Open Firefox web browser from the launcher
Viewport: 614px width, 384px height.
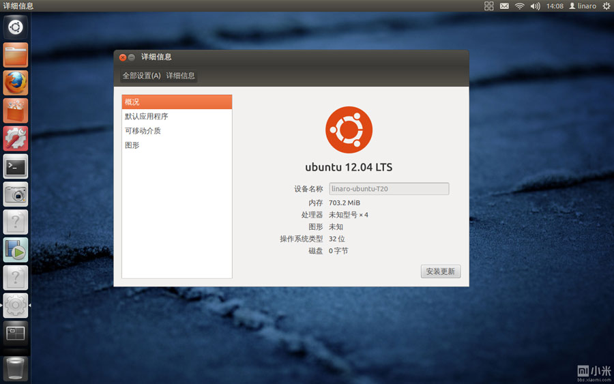(x=15, y=83)
